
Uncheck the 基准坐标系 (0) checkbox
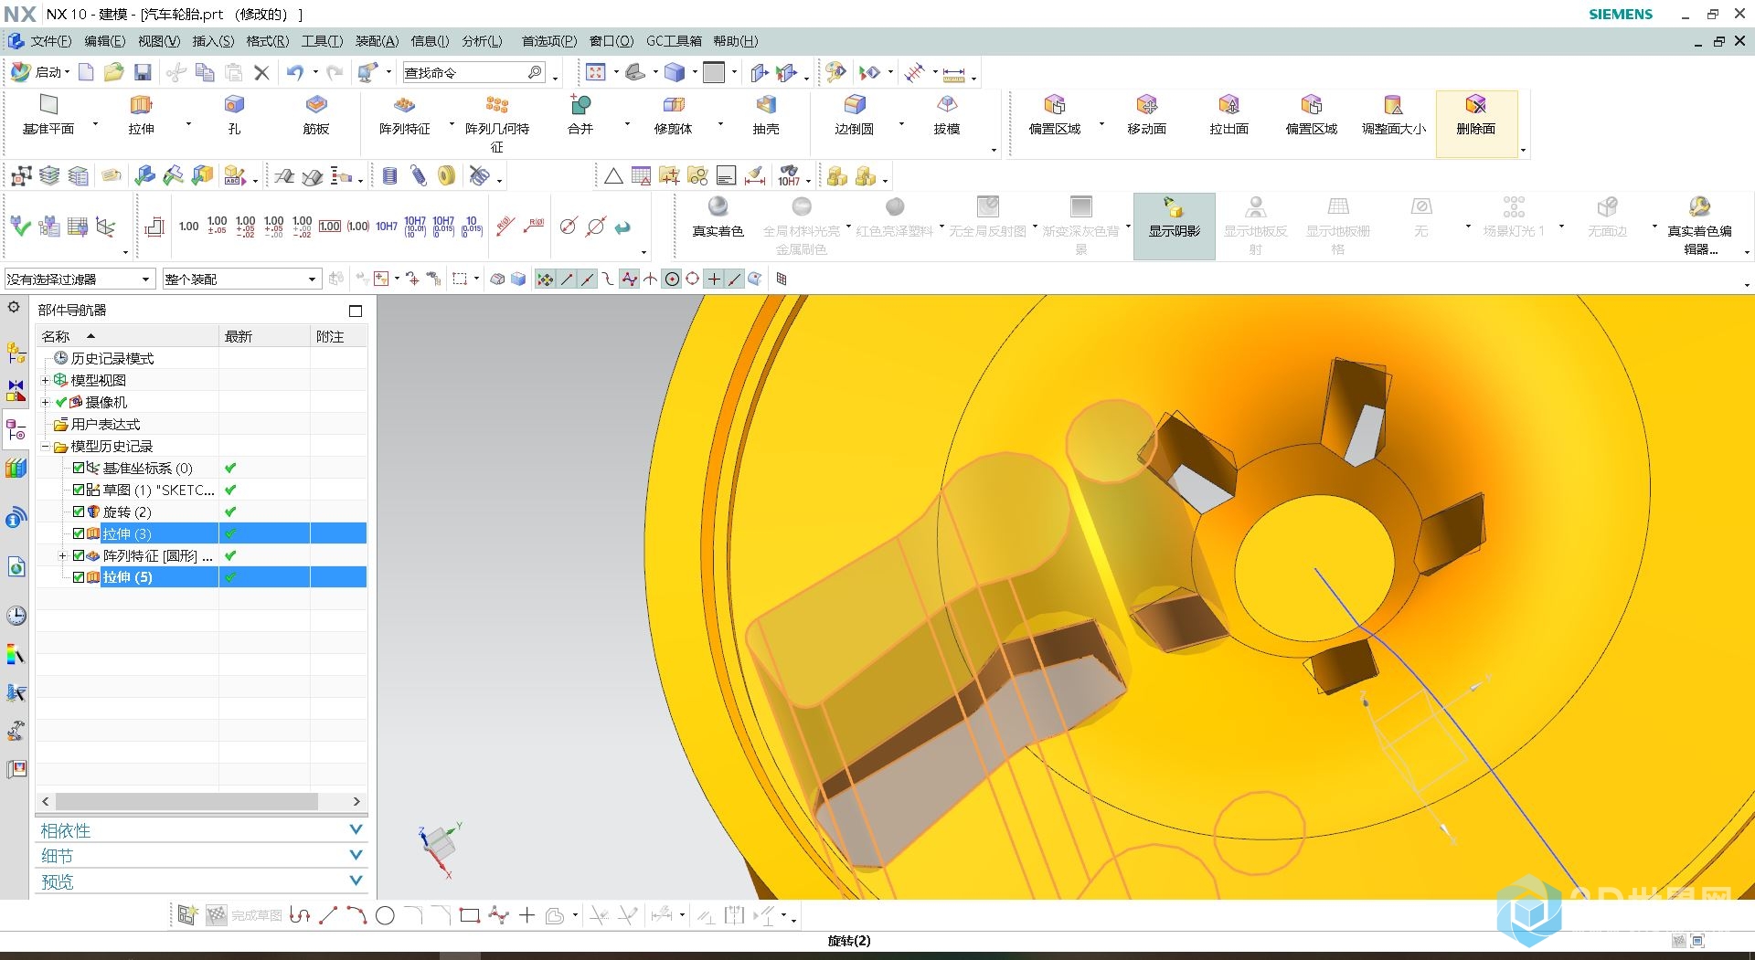(79, 468)
